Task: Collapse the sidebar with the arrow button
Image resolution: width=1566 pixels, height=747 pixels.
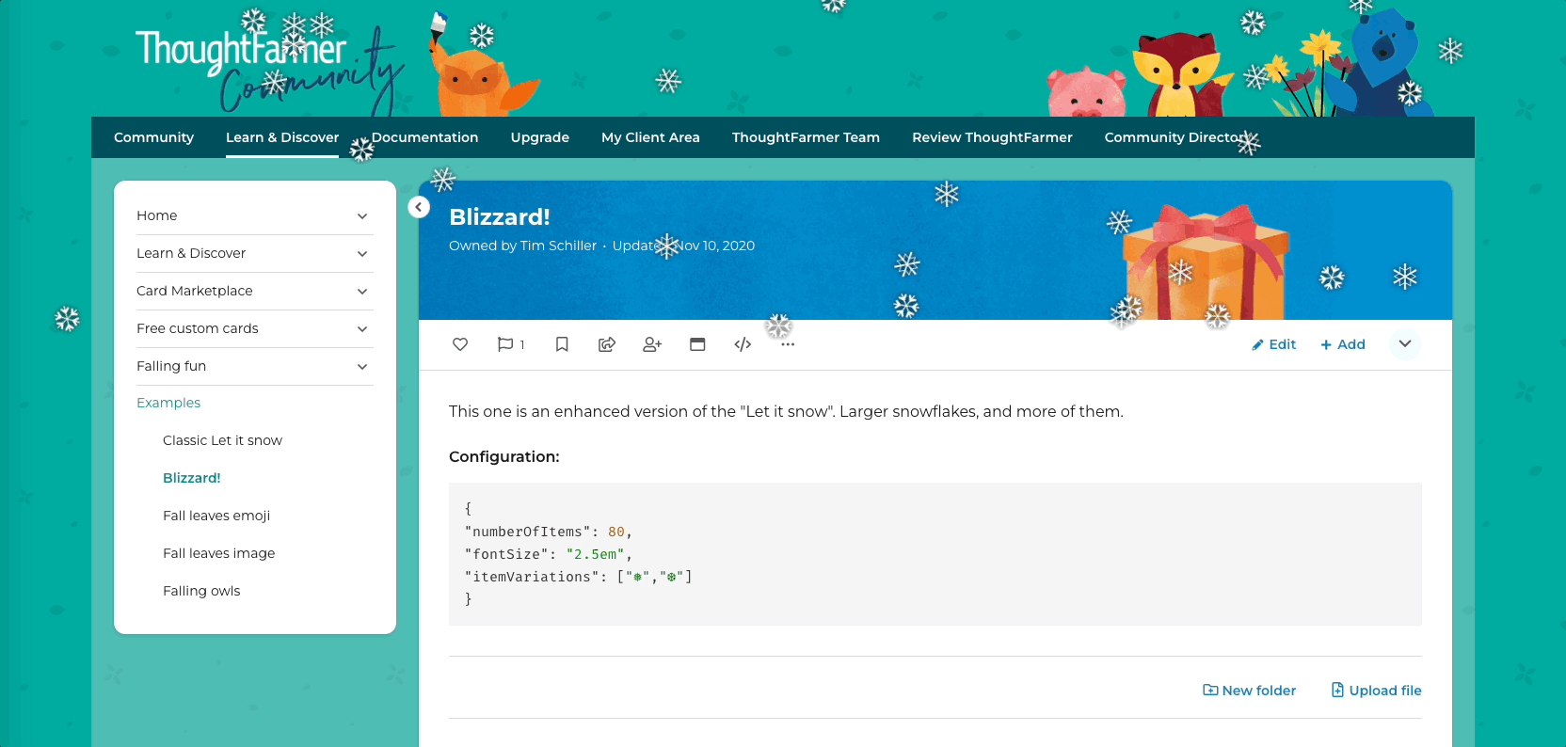Action: pos(419,207)
